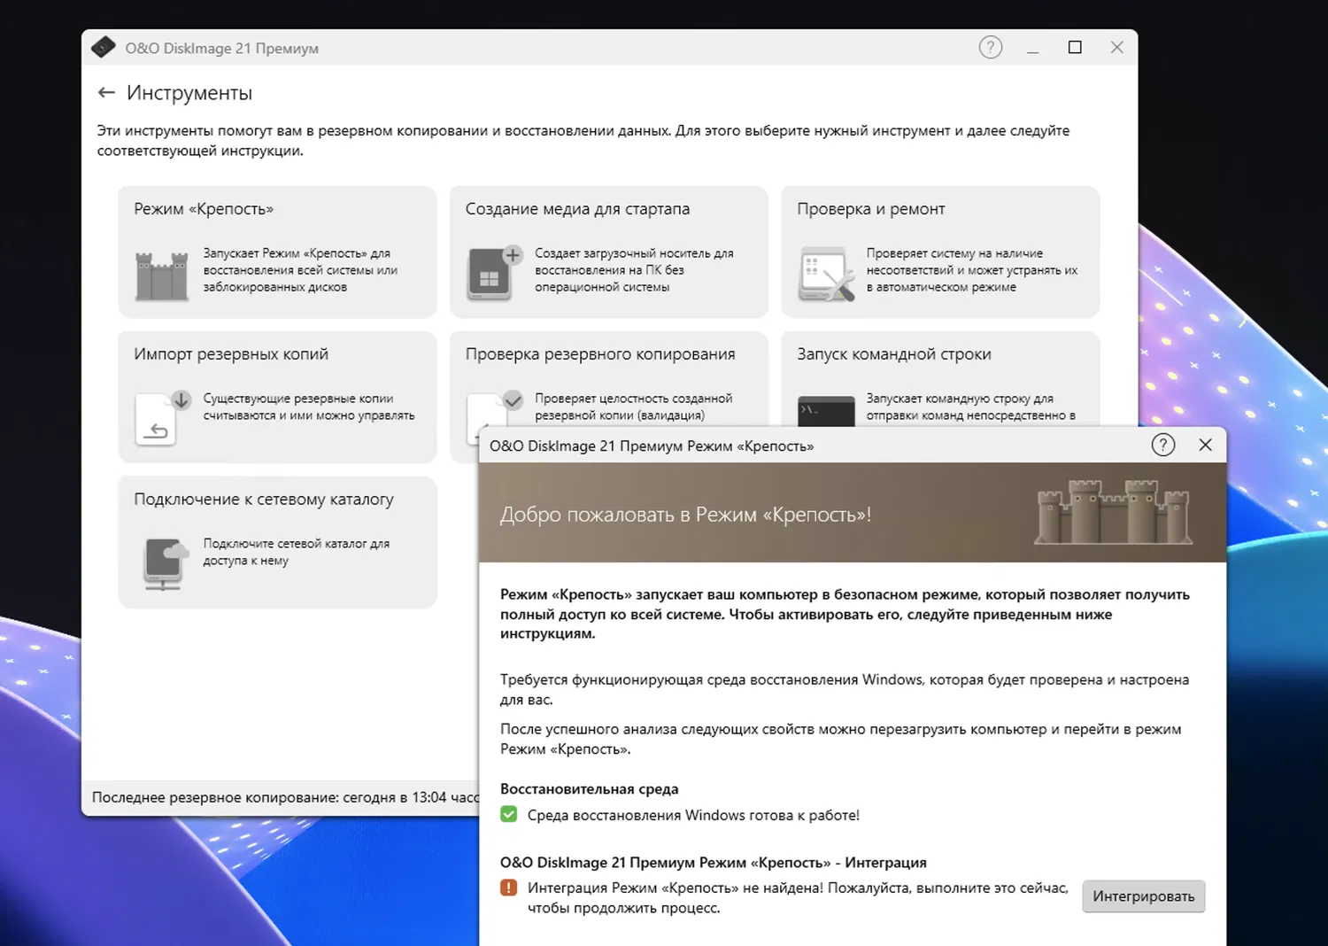Click description 'Существующие резервные копии считываются'
The image size is (1328, 946).
309,407
